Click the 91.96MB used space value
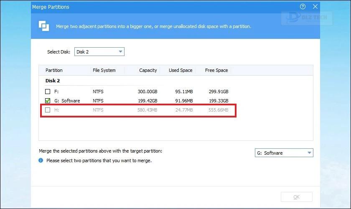Image resolution: width=351 pixels, height=209 pixels. [184, 101]
